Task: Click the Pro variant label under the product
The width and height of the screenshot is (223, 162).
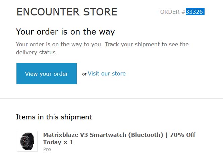Action: click(47, 149)
